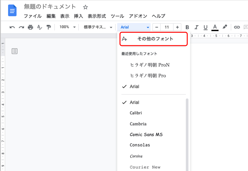Viewport: 248px width, 171px height.
Task: Open the 挿入 menu
Action: point(78,16)
